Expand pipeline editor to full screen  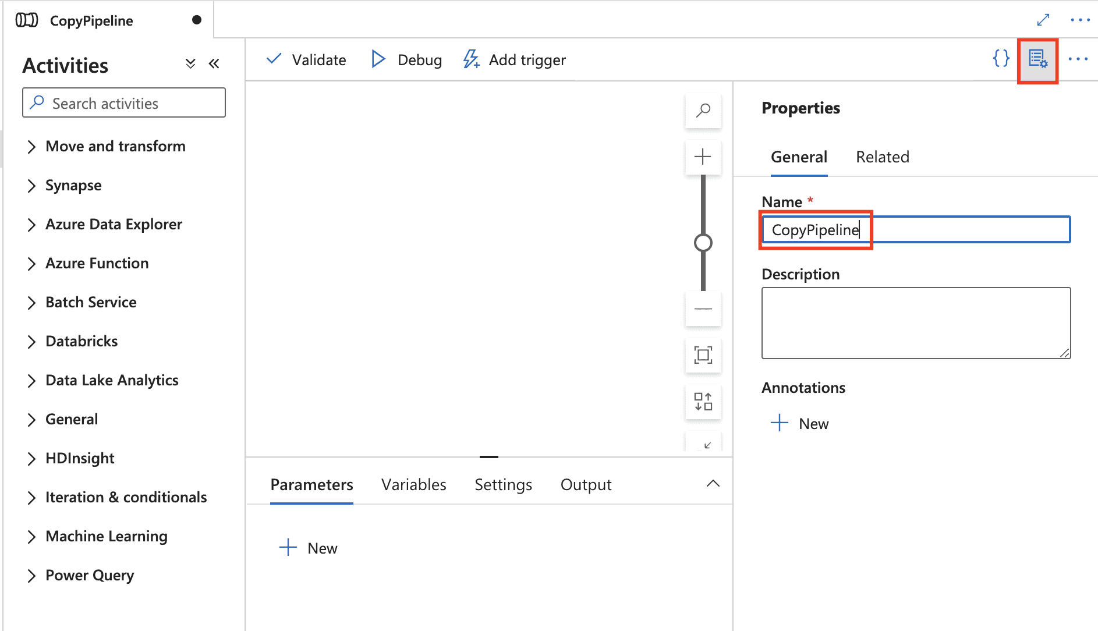point(1043,20)
